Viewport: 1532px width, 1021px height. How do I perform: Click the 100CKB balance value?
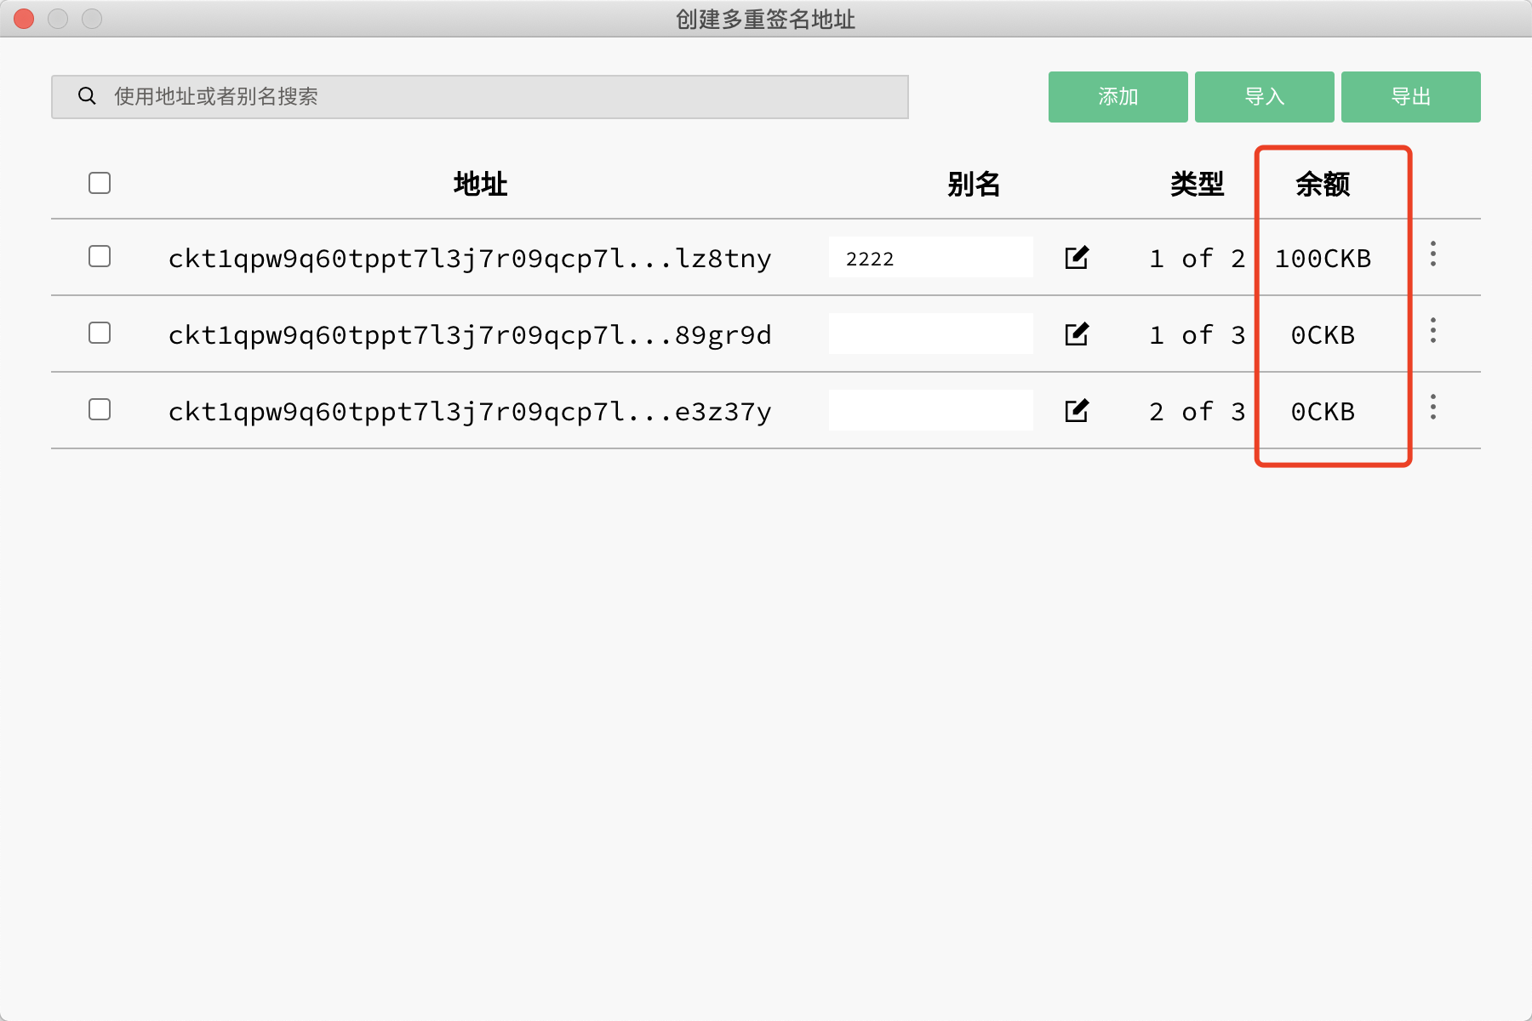[x=1323, y=258]
